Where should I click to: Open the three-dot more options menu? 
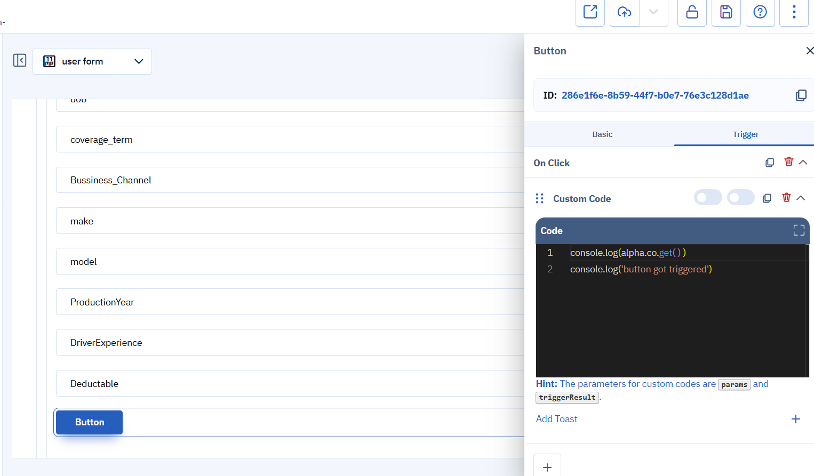(794, 12)
